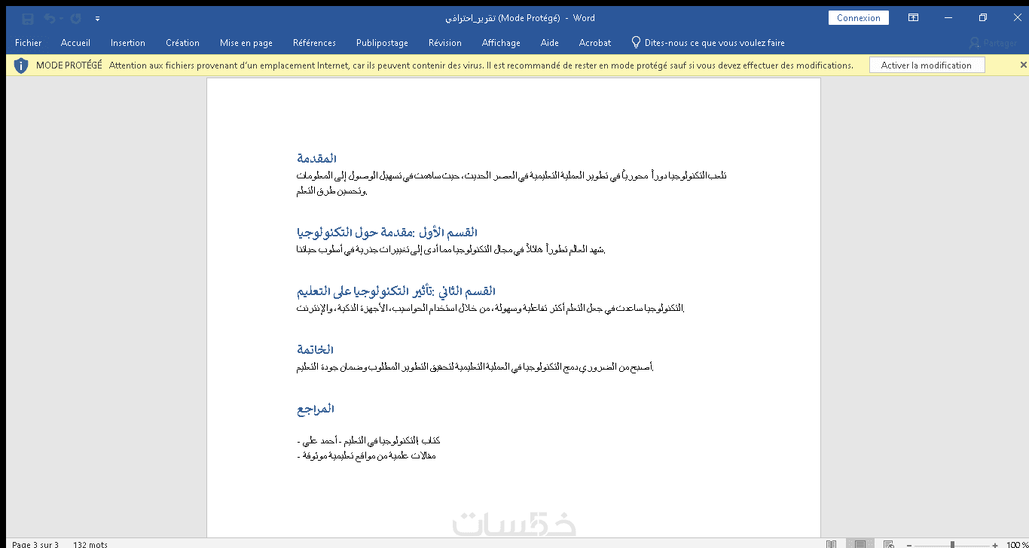Open the Fichier menu

(29, 43)
